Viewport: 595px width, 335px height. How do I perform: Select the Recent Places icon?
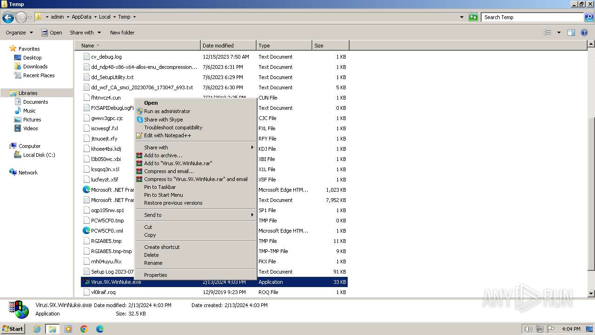point(18,75)
